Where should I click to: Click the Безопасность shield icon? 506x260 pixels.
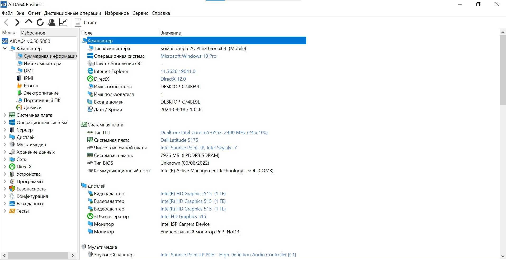12,189
